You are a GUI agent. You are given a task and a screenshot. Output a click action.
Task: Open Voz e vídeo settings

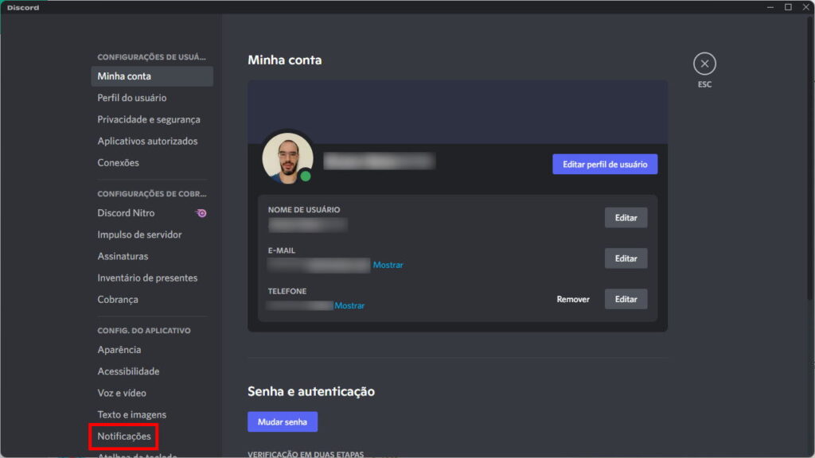coord(122,393)
